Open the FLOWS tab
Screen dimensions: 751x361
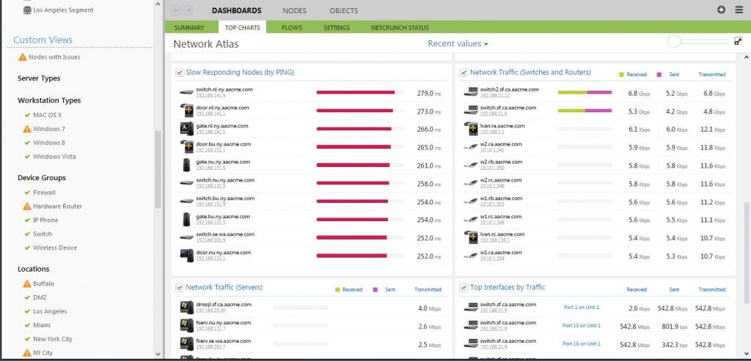click(x=292, y=28)
